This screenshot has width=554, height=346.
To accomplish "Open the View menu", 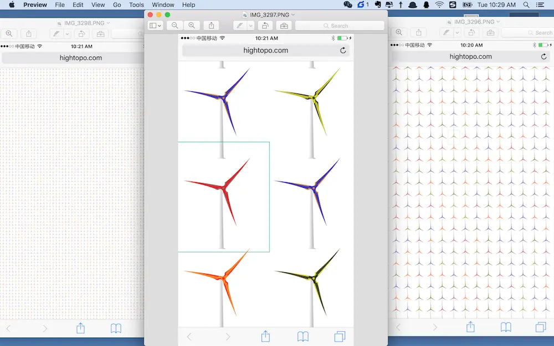I will click(x=98, y=4).
